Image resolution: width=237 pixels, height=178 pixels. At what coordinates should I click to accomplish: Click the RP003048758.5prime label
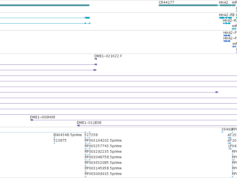tap(103, 157)
